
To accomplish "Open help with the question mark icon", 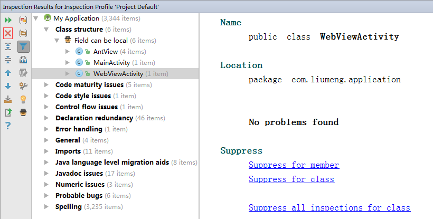I will [8, 126].
